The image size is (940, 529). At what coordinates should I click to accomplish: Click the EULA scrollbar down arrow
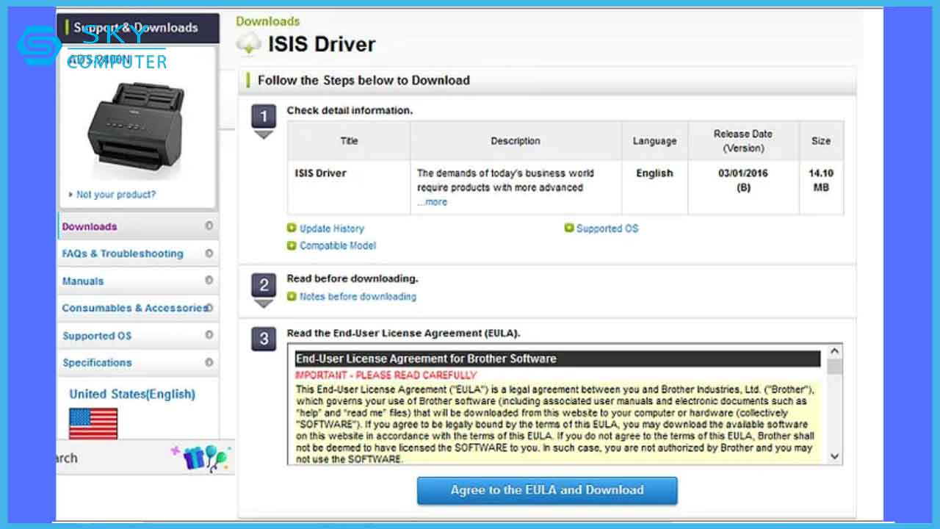[x=834, y=456]
